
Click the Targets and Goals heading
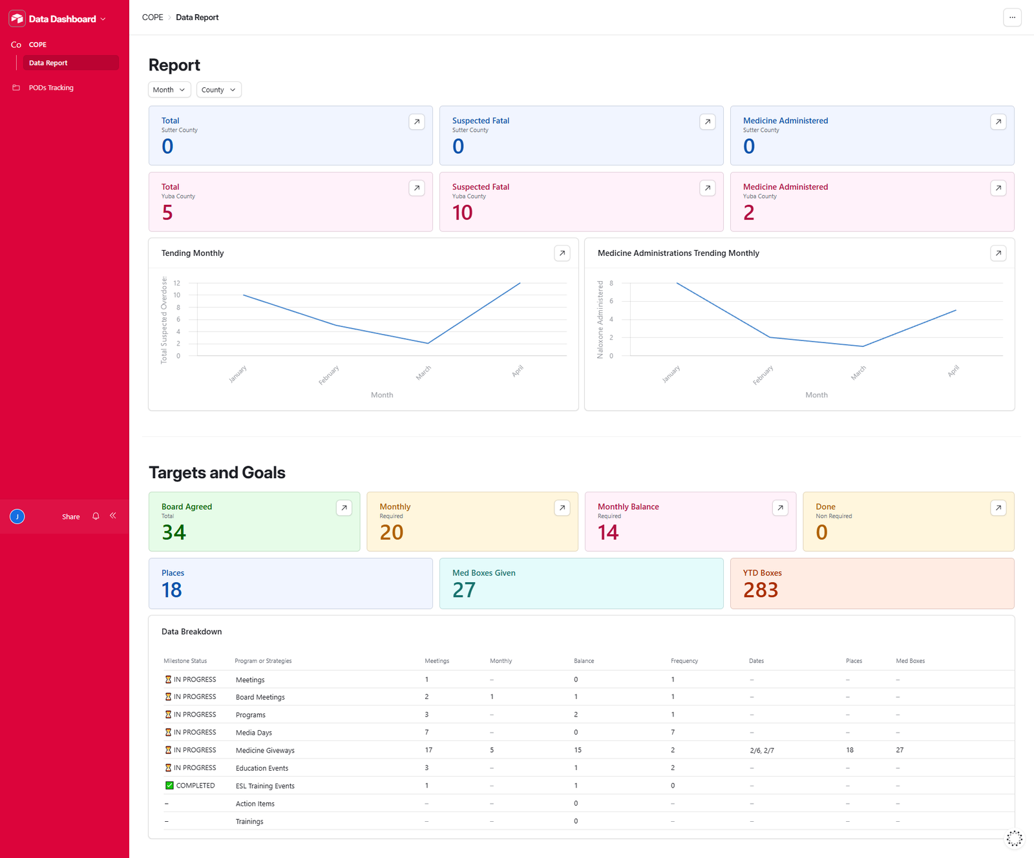(x=217, y=472)
